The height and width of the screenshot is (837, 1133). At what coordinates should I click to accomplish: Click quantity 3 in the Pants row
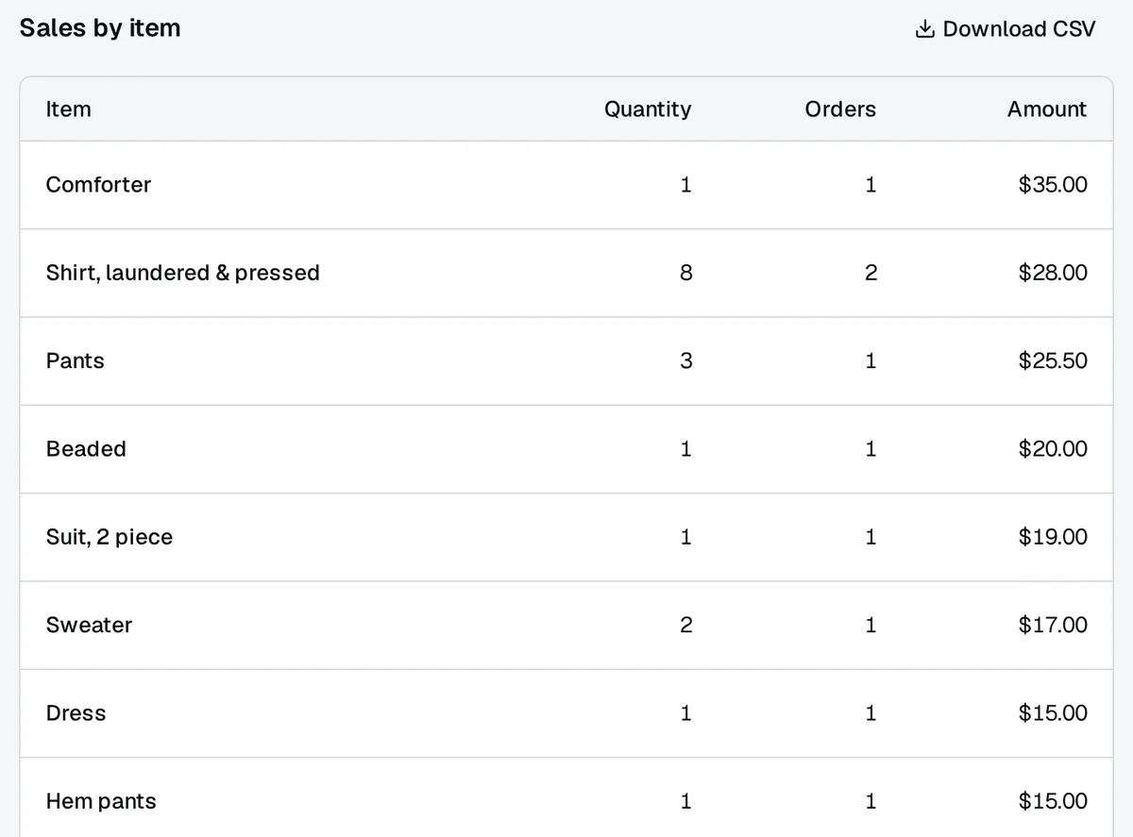coord(686,360)
